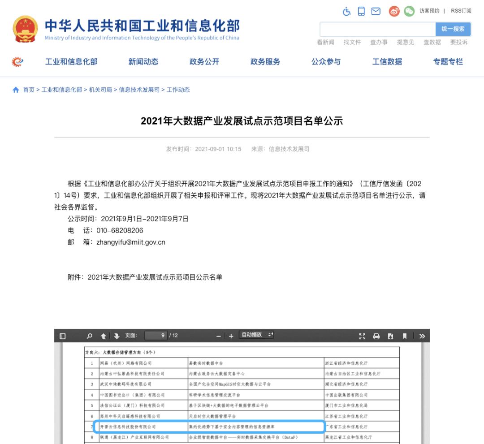The width and height of the screenshot is (484, 444).
Task: Enable accessibility mode via wheelchair icon
Action: 346,11
